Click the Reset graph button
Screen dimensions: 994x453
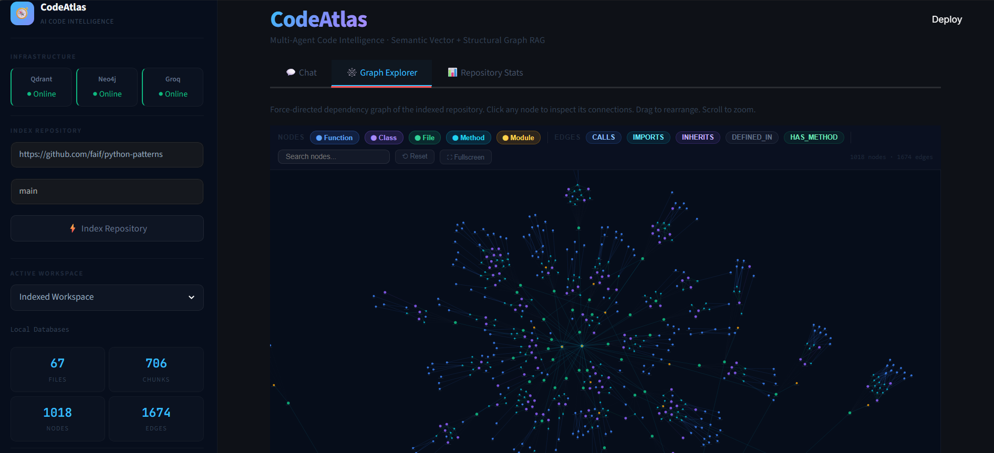(415, 156)
